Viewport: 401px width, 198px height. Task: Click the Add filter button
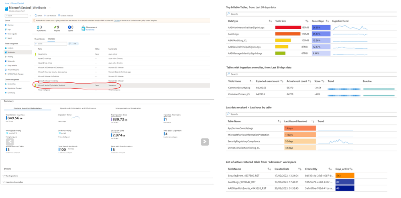pyautogui.click(x=73, y=44)
